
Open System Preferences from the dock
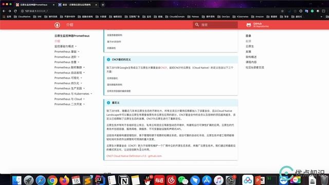230,180
